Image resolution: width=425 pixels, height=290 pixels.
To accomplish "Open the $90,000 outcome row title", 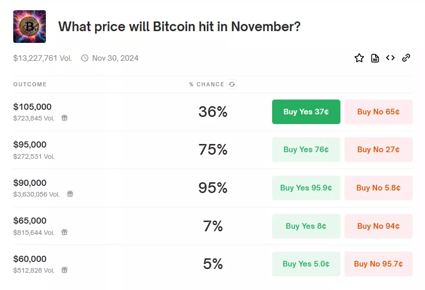I will pos(30,183).
